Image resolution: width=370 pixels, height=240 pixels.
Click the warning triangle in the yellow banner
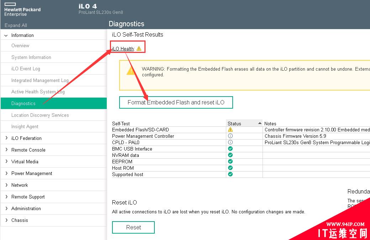pyautogui.click(x=131, y=71)
